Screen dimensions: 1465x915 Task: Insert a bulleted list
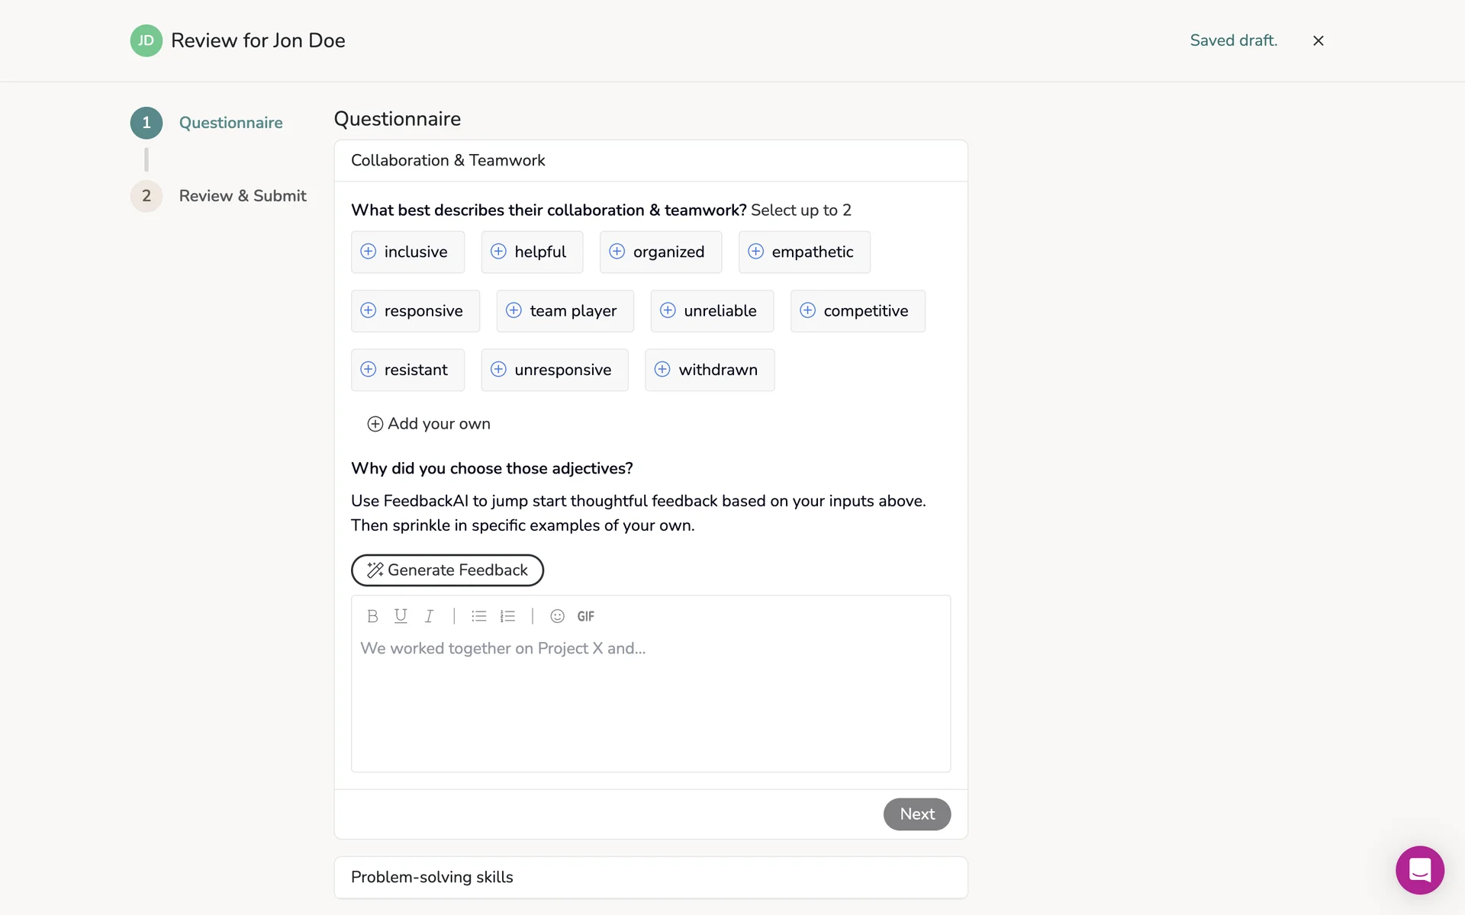pos(478,616)
